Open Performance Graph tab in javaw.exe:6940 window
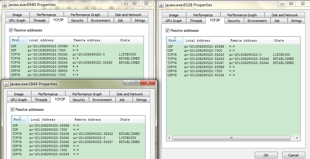Viewport: 310px width, 159px height. tap(86, 15)
